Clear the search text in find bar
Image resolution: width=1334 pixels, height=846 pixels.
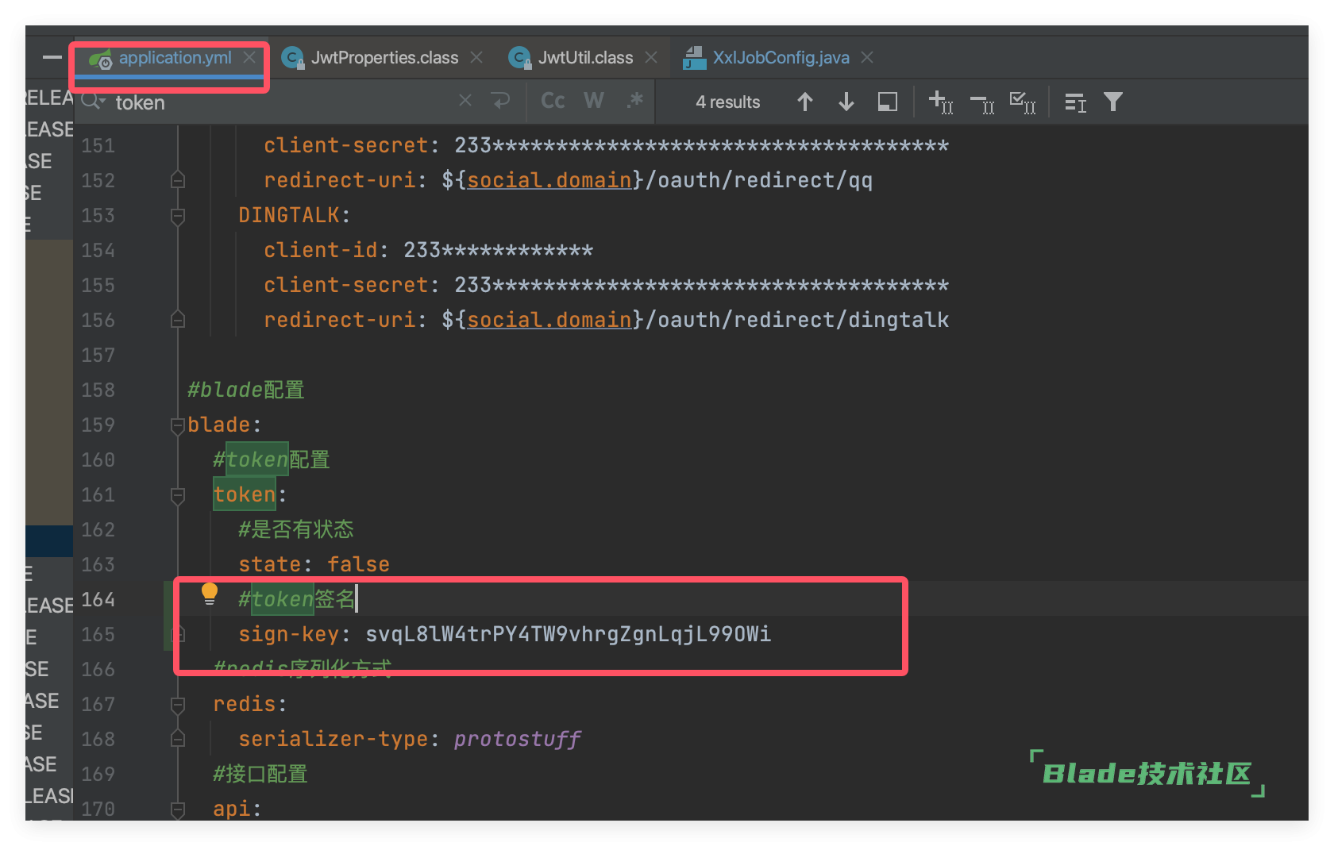(x=465, y=101)
